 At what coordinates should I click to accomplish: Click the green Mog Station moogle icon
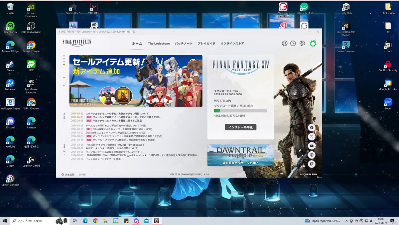(x=313, y=43)
